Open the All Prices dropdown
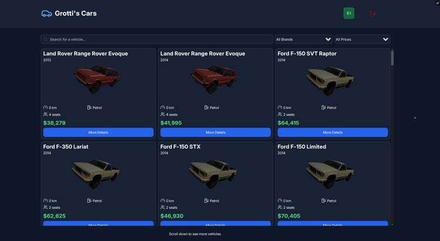This screenshot has width=440, height=241. (x=363, y=39)
